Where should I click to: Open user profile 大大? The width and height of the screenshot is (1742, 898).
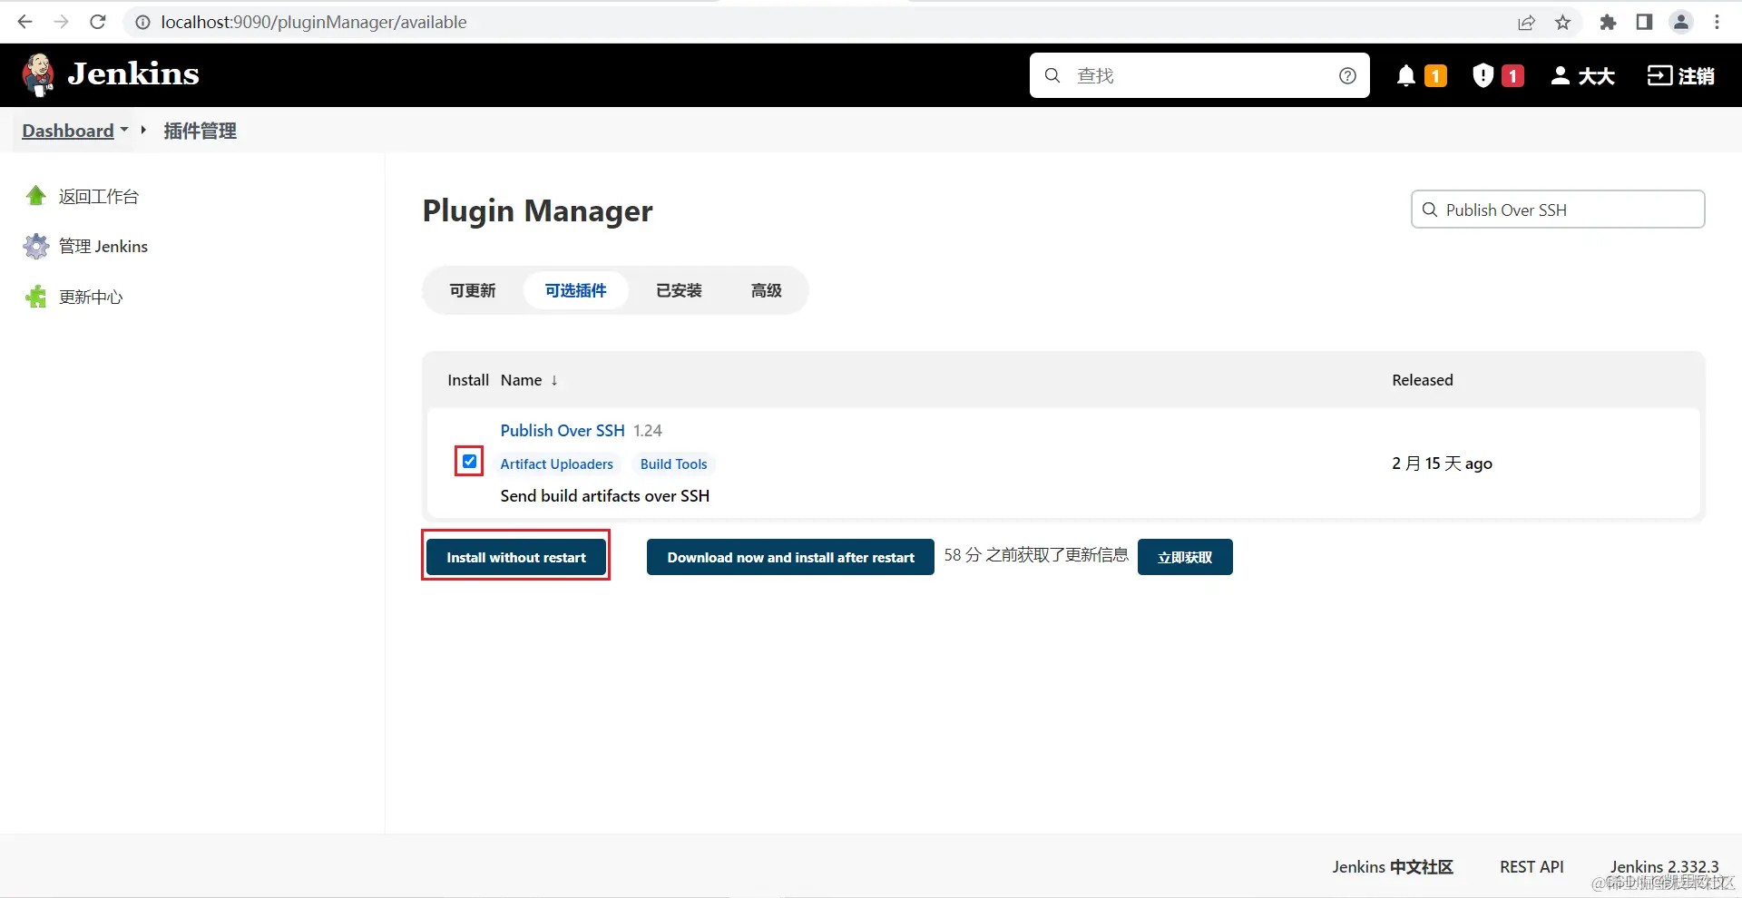pos(1582,75)
